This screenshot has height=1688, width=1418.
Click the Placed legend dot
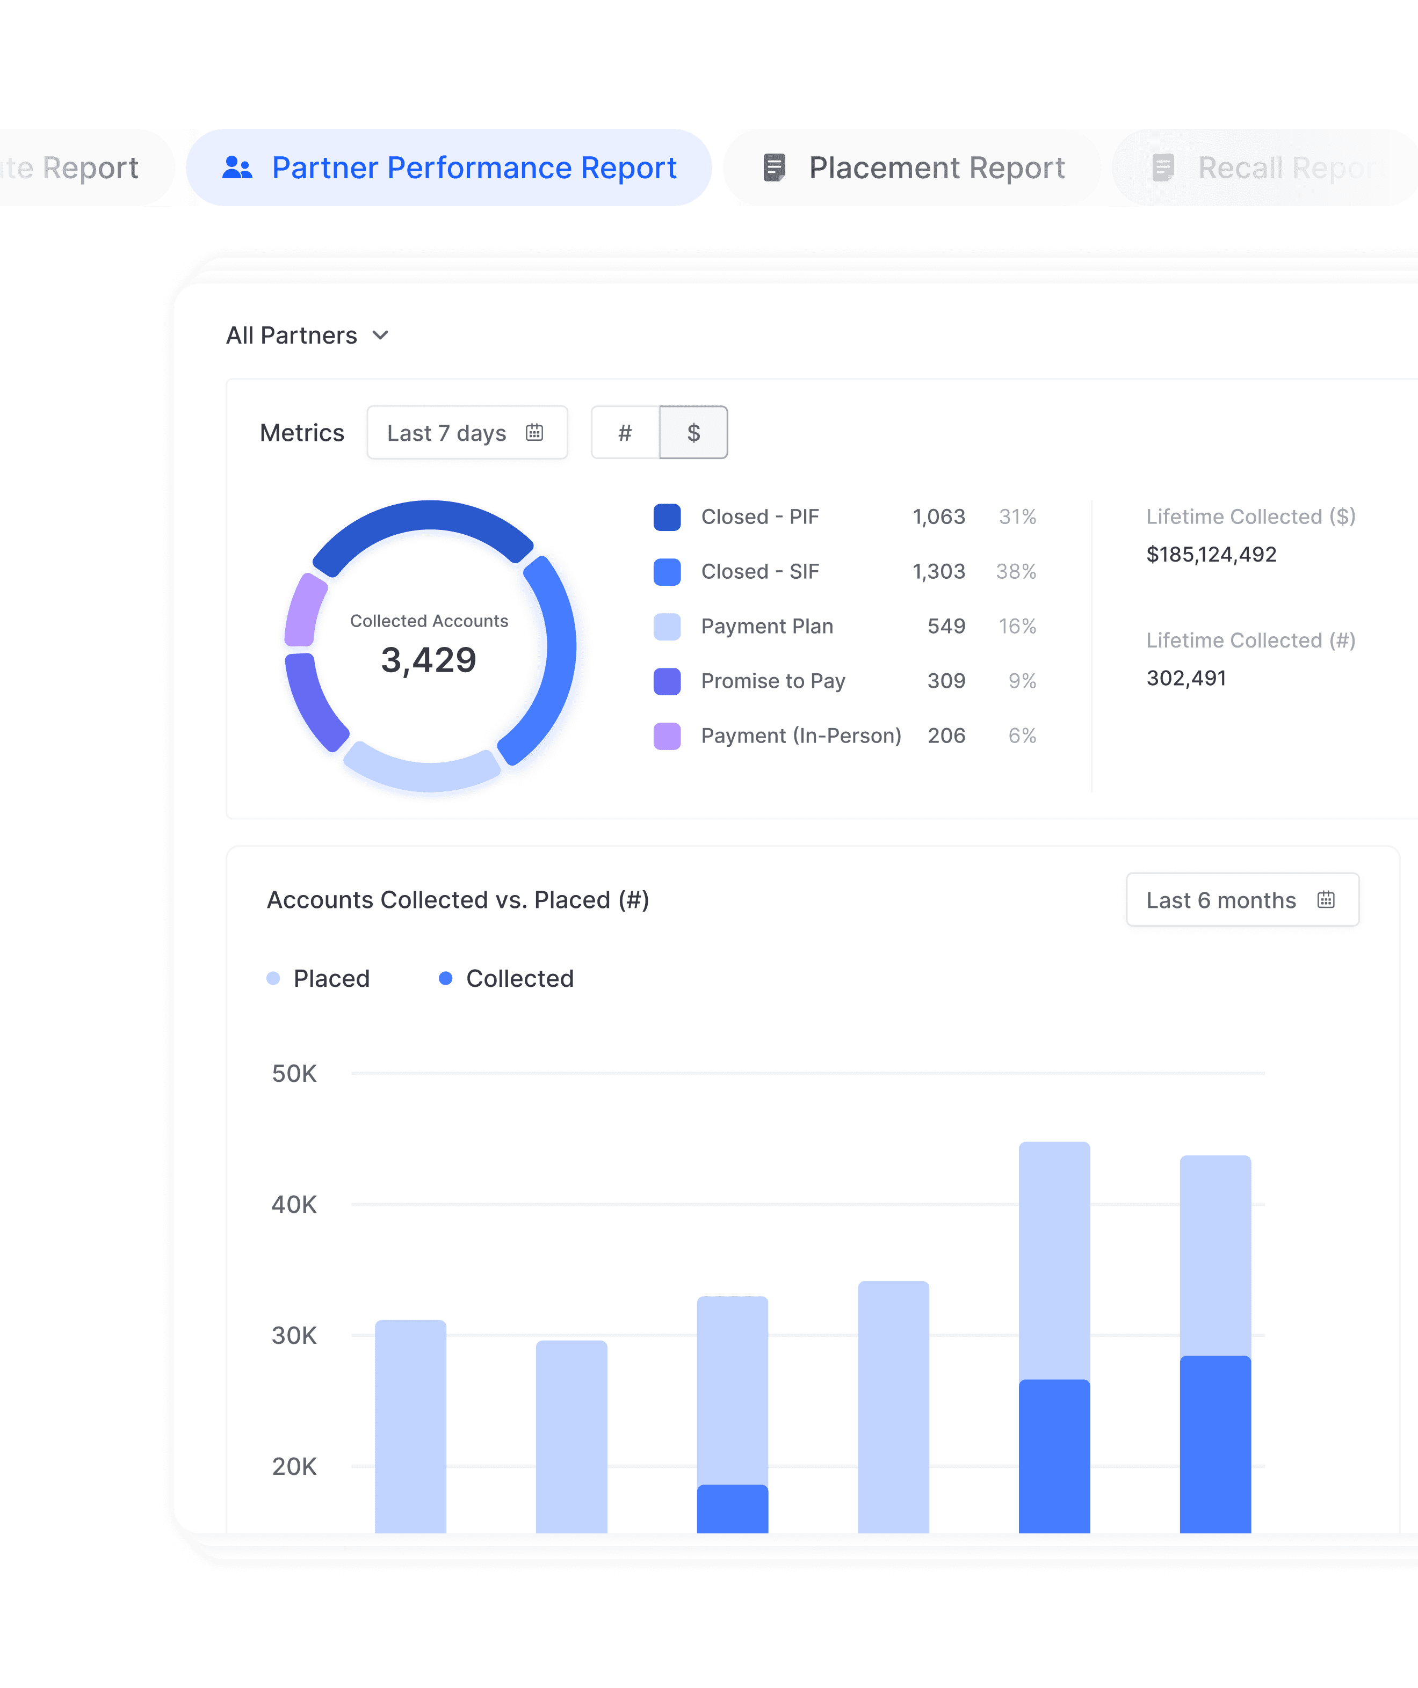pos(273,978)
